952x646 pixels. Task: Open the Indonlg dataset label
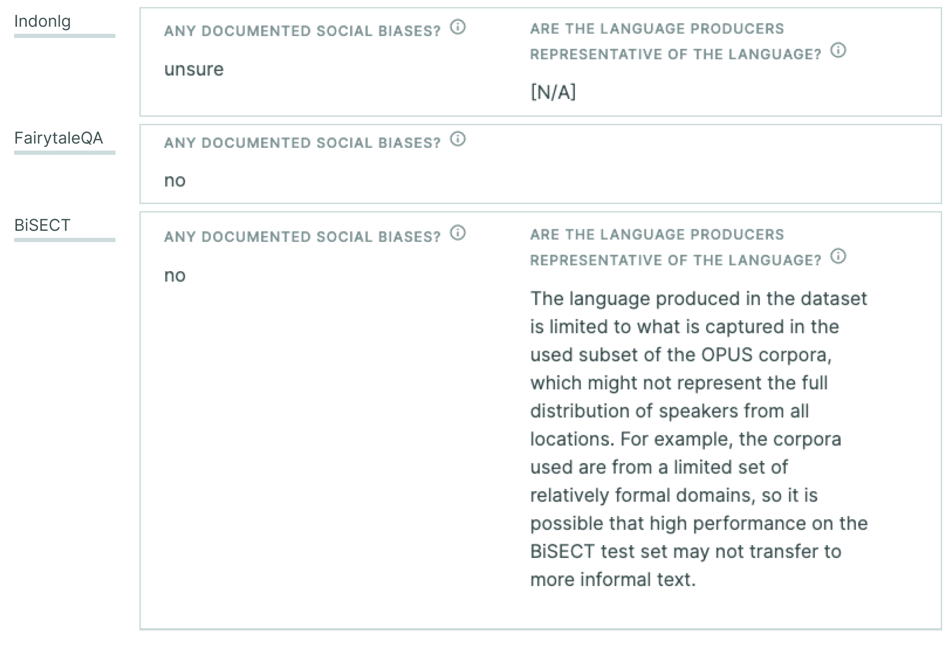pos(42,21)
